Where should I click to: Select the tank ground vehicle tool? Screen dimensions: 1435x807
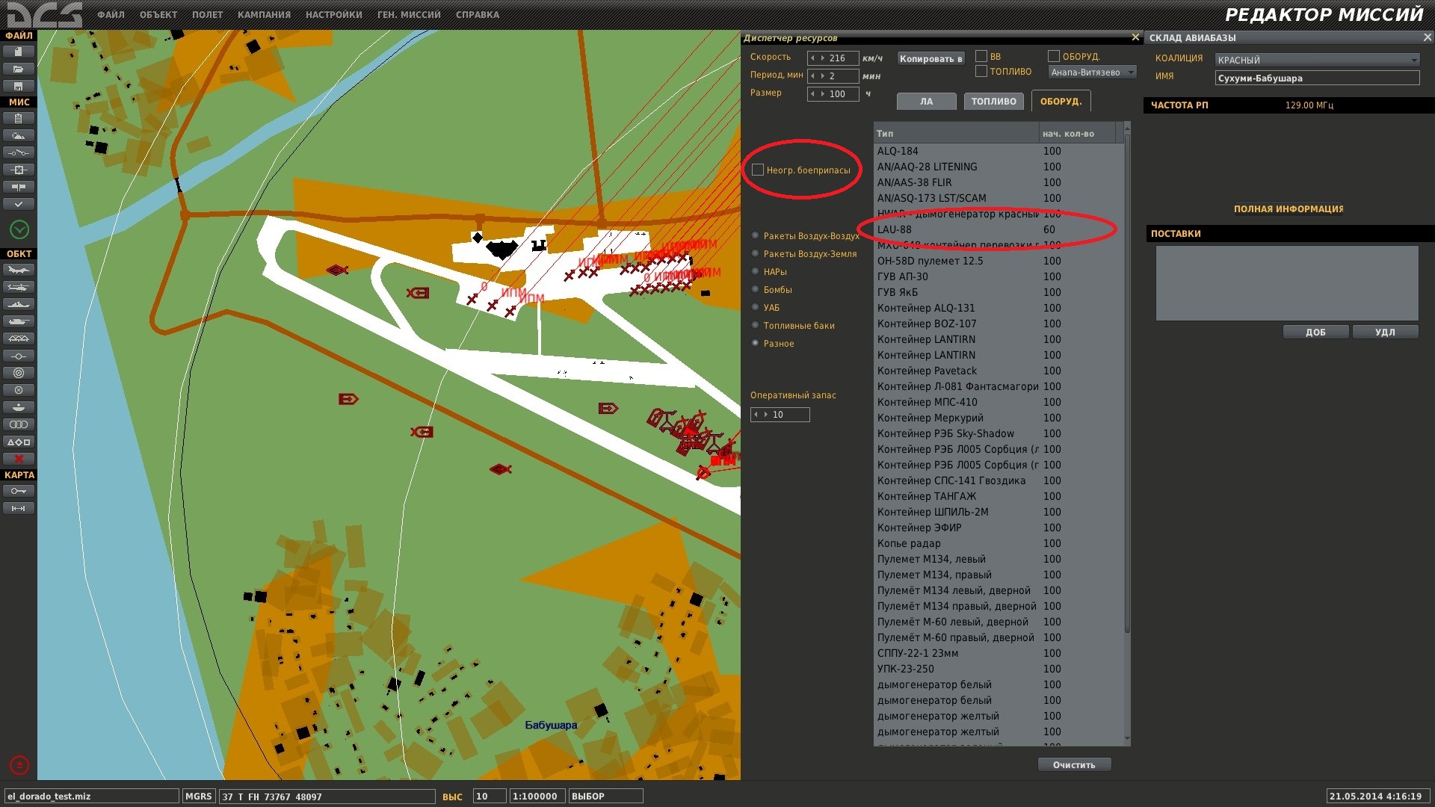[x=19, y=321]
